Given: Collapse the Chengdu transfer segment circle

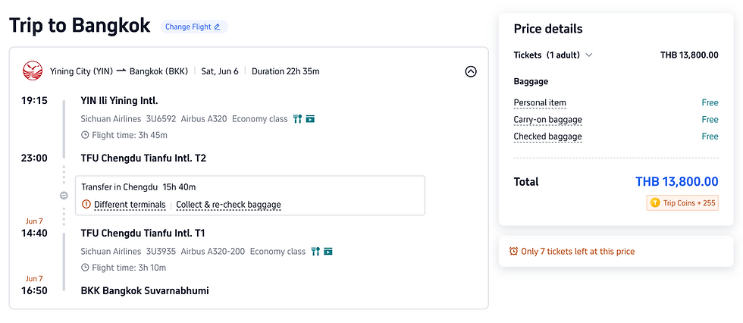Looking at the screenshot, I should 64,195.
